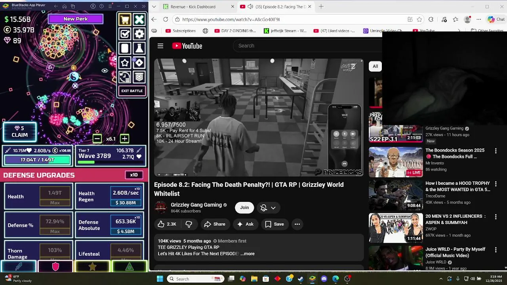
Task: Open BlueStacks hamburger menu
Action: [x=110, y=6]
